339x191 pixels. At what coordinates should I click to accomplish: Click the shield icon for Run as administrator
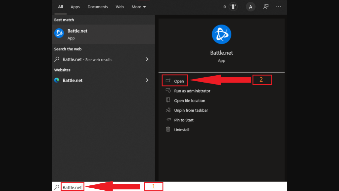(x=168, y=91)
